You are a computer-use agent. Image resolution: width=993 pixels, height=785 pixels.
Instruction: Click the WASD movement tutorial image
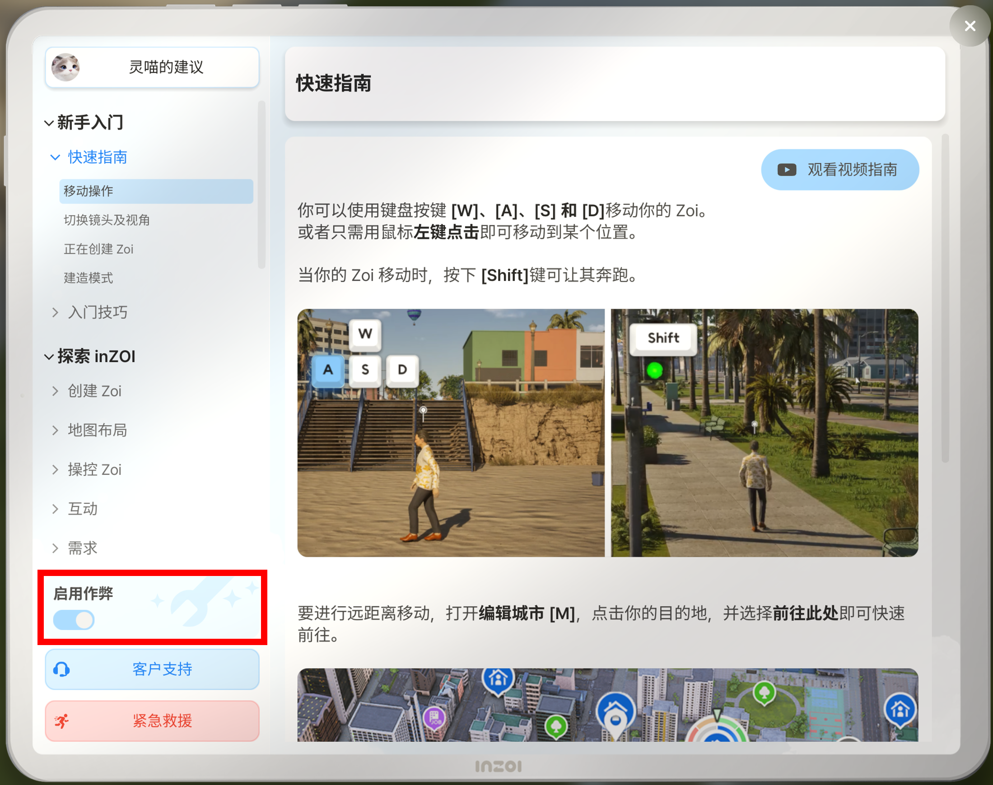pos(451,433)
